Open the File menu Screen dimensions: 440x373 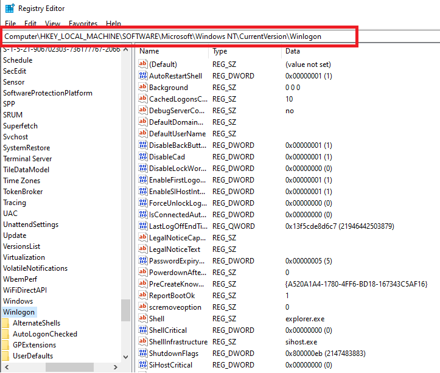point(10,24)
